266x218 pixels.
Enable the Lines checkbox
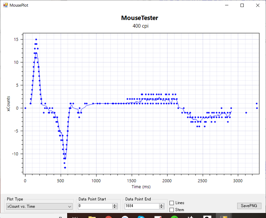pos(172,203)
